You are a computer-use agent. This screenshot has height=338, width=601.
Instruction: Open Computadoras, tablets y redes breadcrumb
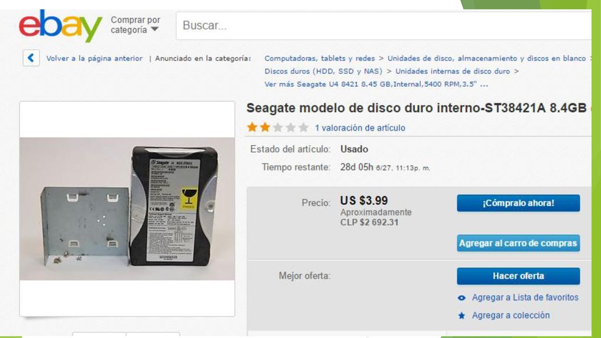click(x=320, y=59)
